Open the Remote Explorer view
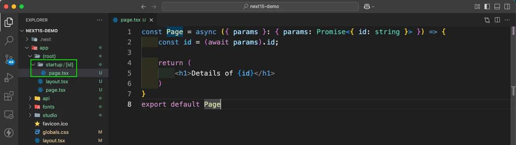Image resolution: width=516 pixels, height=145 pixels. [x=9, y=114]
